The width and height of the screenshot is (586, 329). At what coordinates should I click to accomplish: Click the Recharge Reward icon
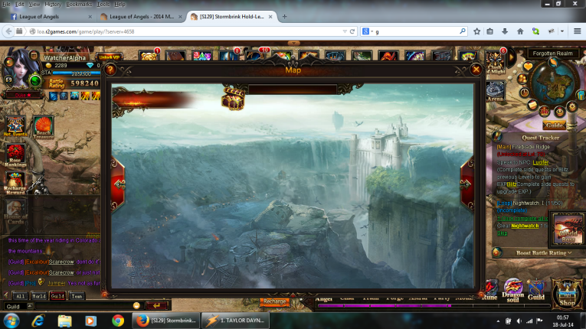(x=15, y=184)
